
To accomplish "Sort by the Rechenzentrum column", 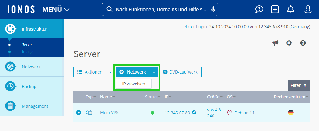I will pos(291,97).
